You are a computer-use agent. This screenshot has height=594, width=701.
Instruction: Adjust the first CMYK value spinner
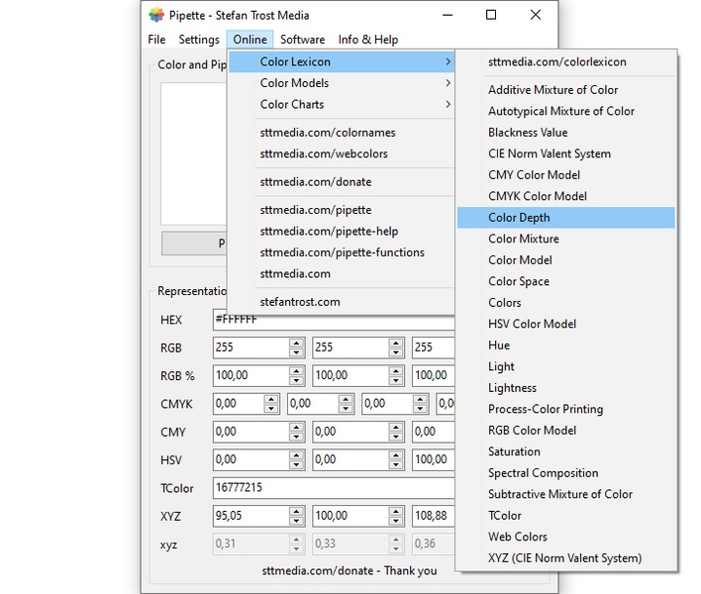271,404
